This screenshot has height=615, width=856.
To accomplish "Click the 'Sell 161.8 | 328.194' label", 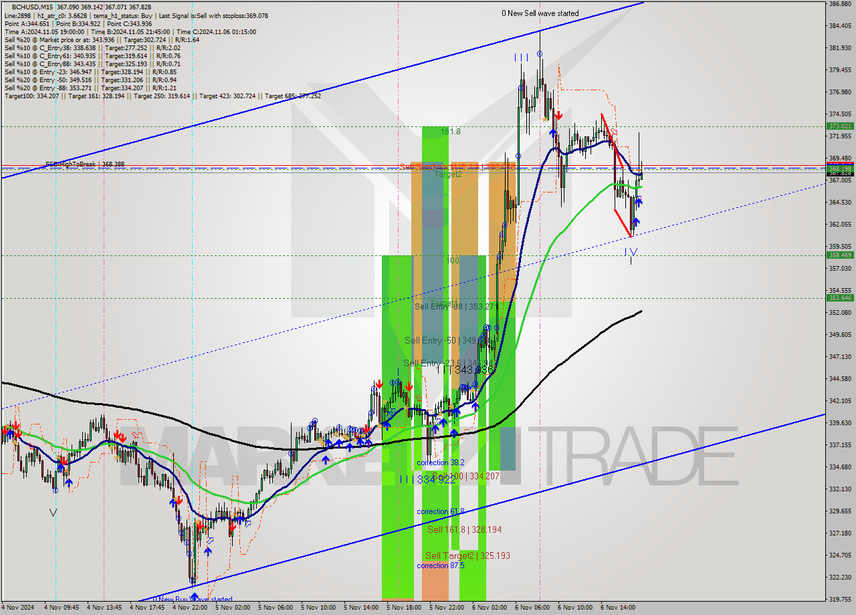I will pos(464,529).
